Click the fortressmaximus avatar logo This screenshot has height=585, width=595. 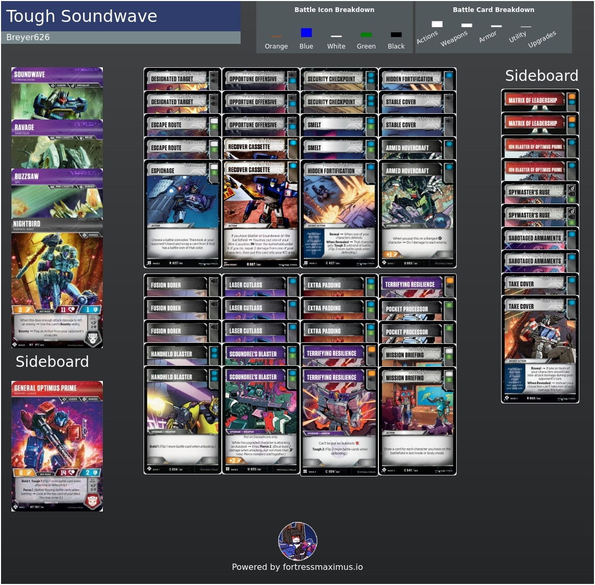click(x=297, y=541)
